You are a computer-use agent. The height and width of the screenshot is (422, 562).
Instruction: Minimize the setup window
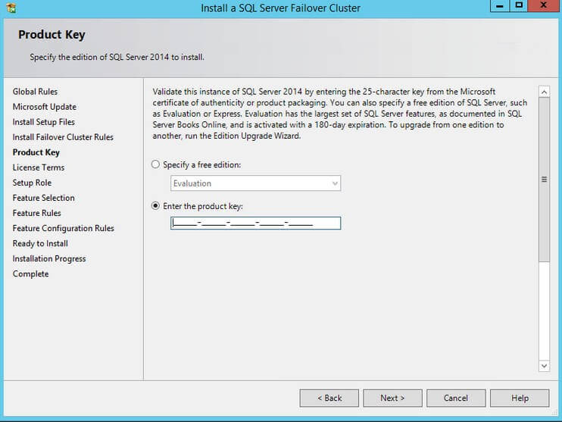pos(498,6)
